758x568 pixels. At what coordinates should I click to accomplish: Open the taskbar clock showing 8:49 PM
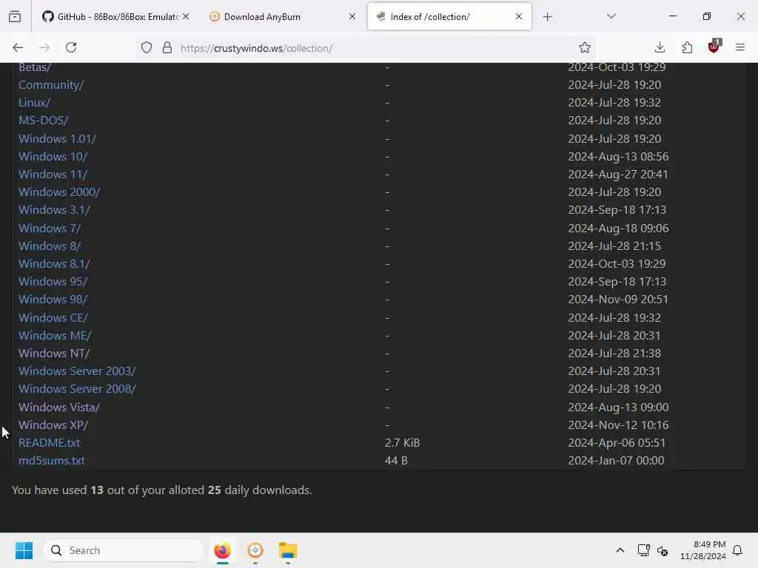pyautogui.click(x=703, y=550)
